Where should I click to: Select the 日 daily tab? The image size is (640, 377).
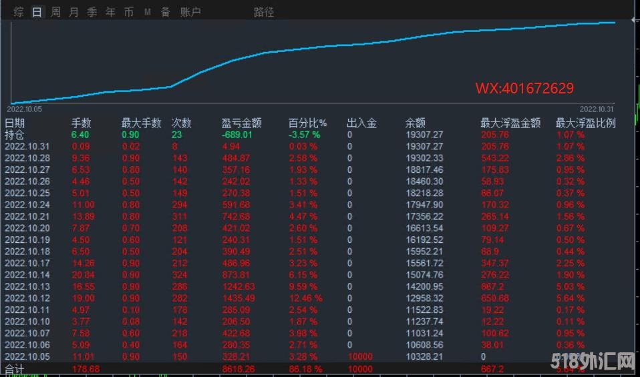click(x=37, y=12)
